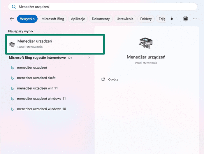Choose the 'menedżer urządzeń windows 10' suggestion
This screenshot has height=154, width=204.
[41, 109]
